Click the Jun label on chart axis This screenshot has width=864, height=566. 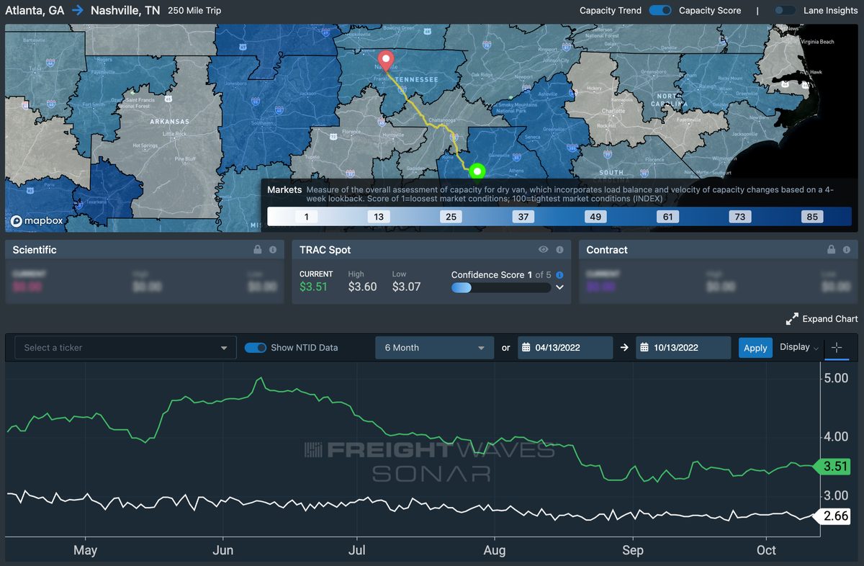coord(223,550)
